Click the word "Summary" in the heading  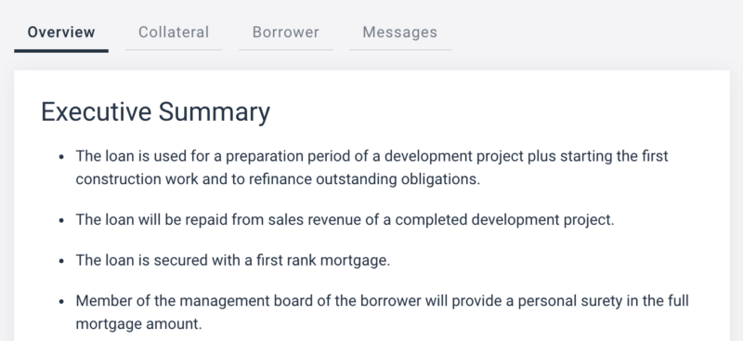(x=215, y=112)
